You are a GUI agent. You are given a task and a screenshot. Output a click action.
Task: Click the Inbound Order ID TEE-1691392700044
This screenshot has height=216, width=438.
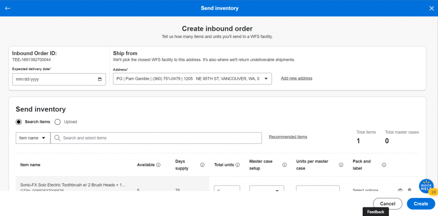32,60
